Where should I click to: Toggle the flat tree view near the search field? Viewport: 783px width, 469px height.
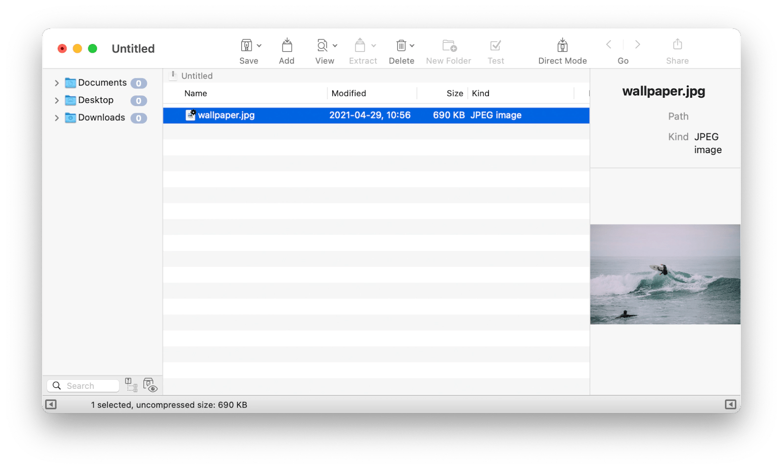pyautogui.click(x=130, y=385)
